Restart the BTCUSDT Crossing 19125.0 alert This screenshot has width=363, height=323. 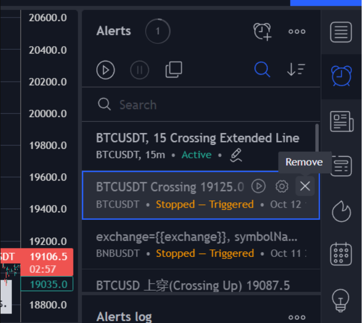click(x=258, y=186)
